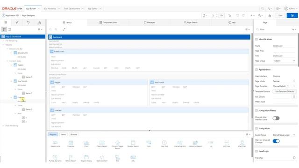Click the lock page icon in toolbar

point(229,15)
